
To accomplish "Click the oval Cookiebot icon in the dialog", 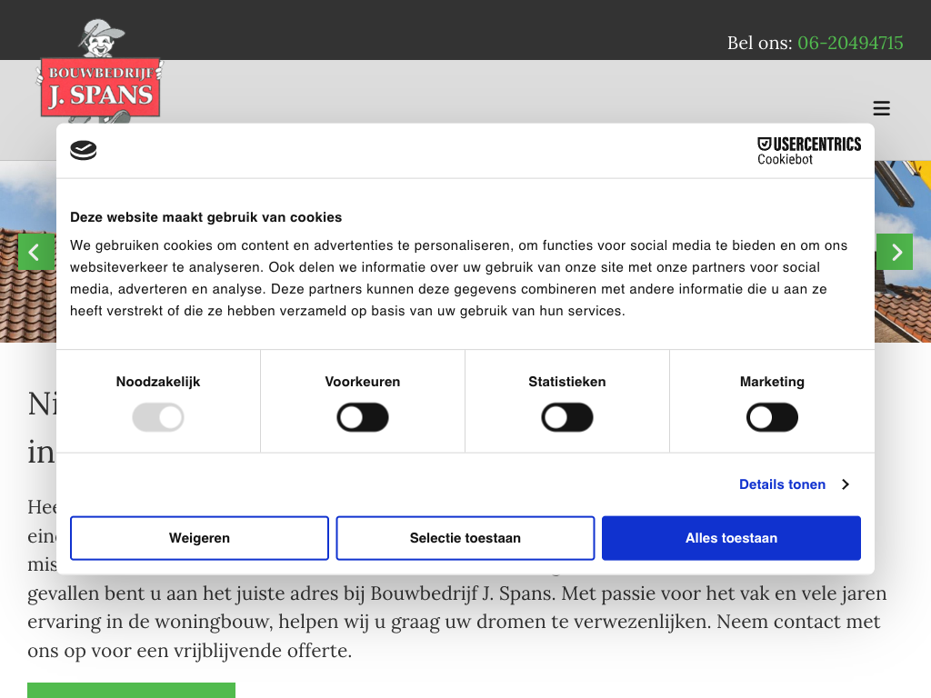I will (84, 151).
